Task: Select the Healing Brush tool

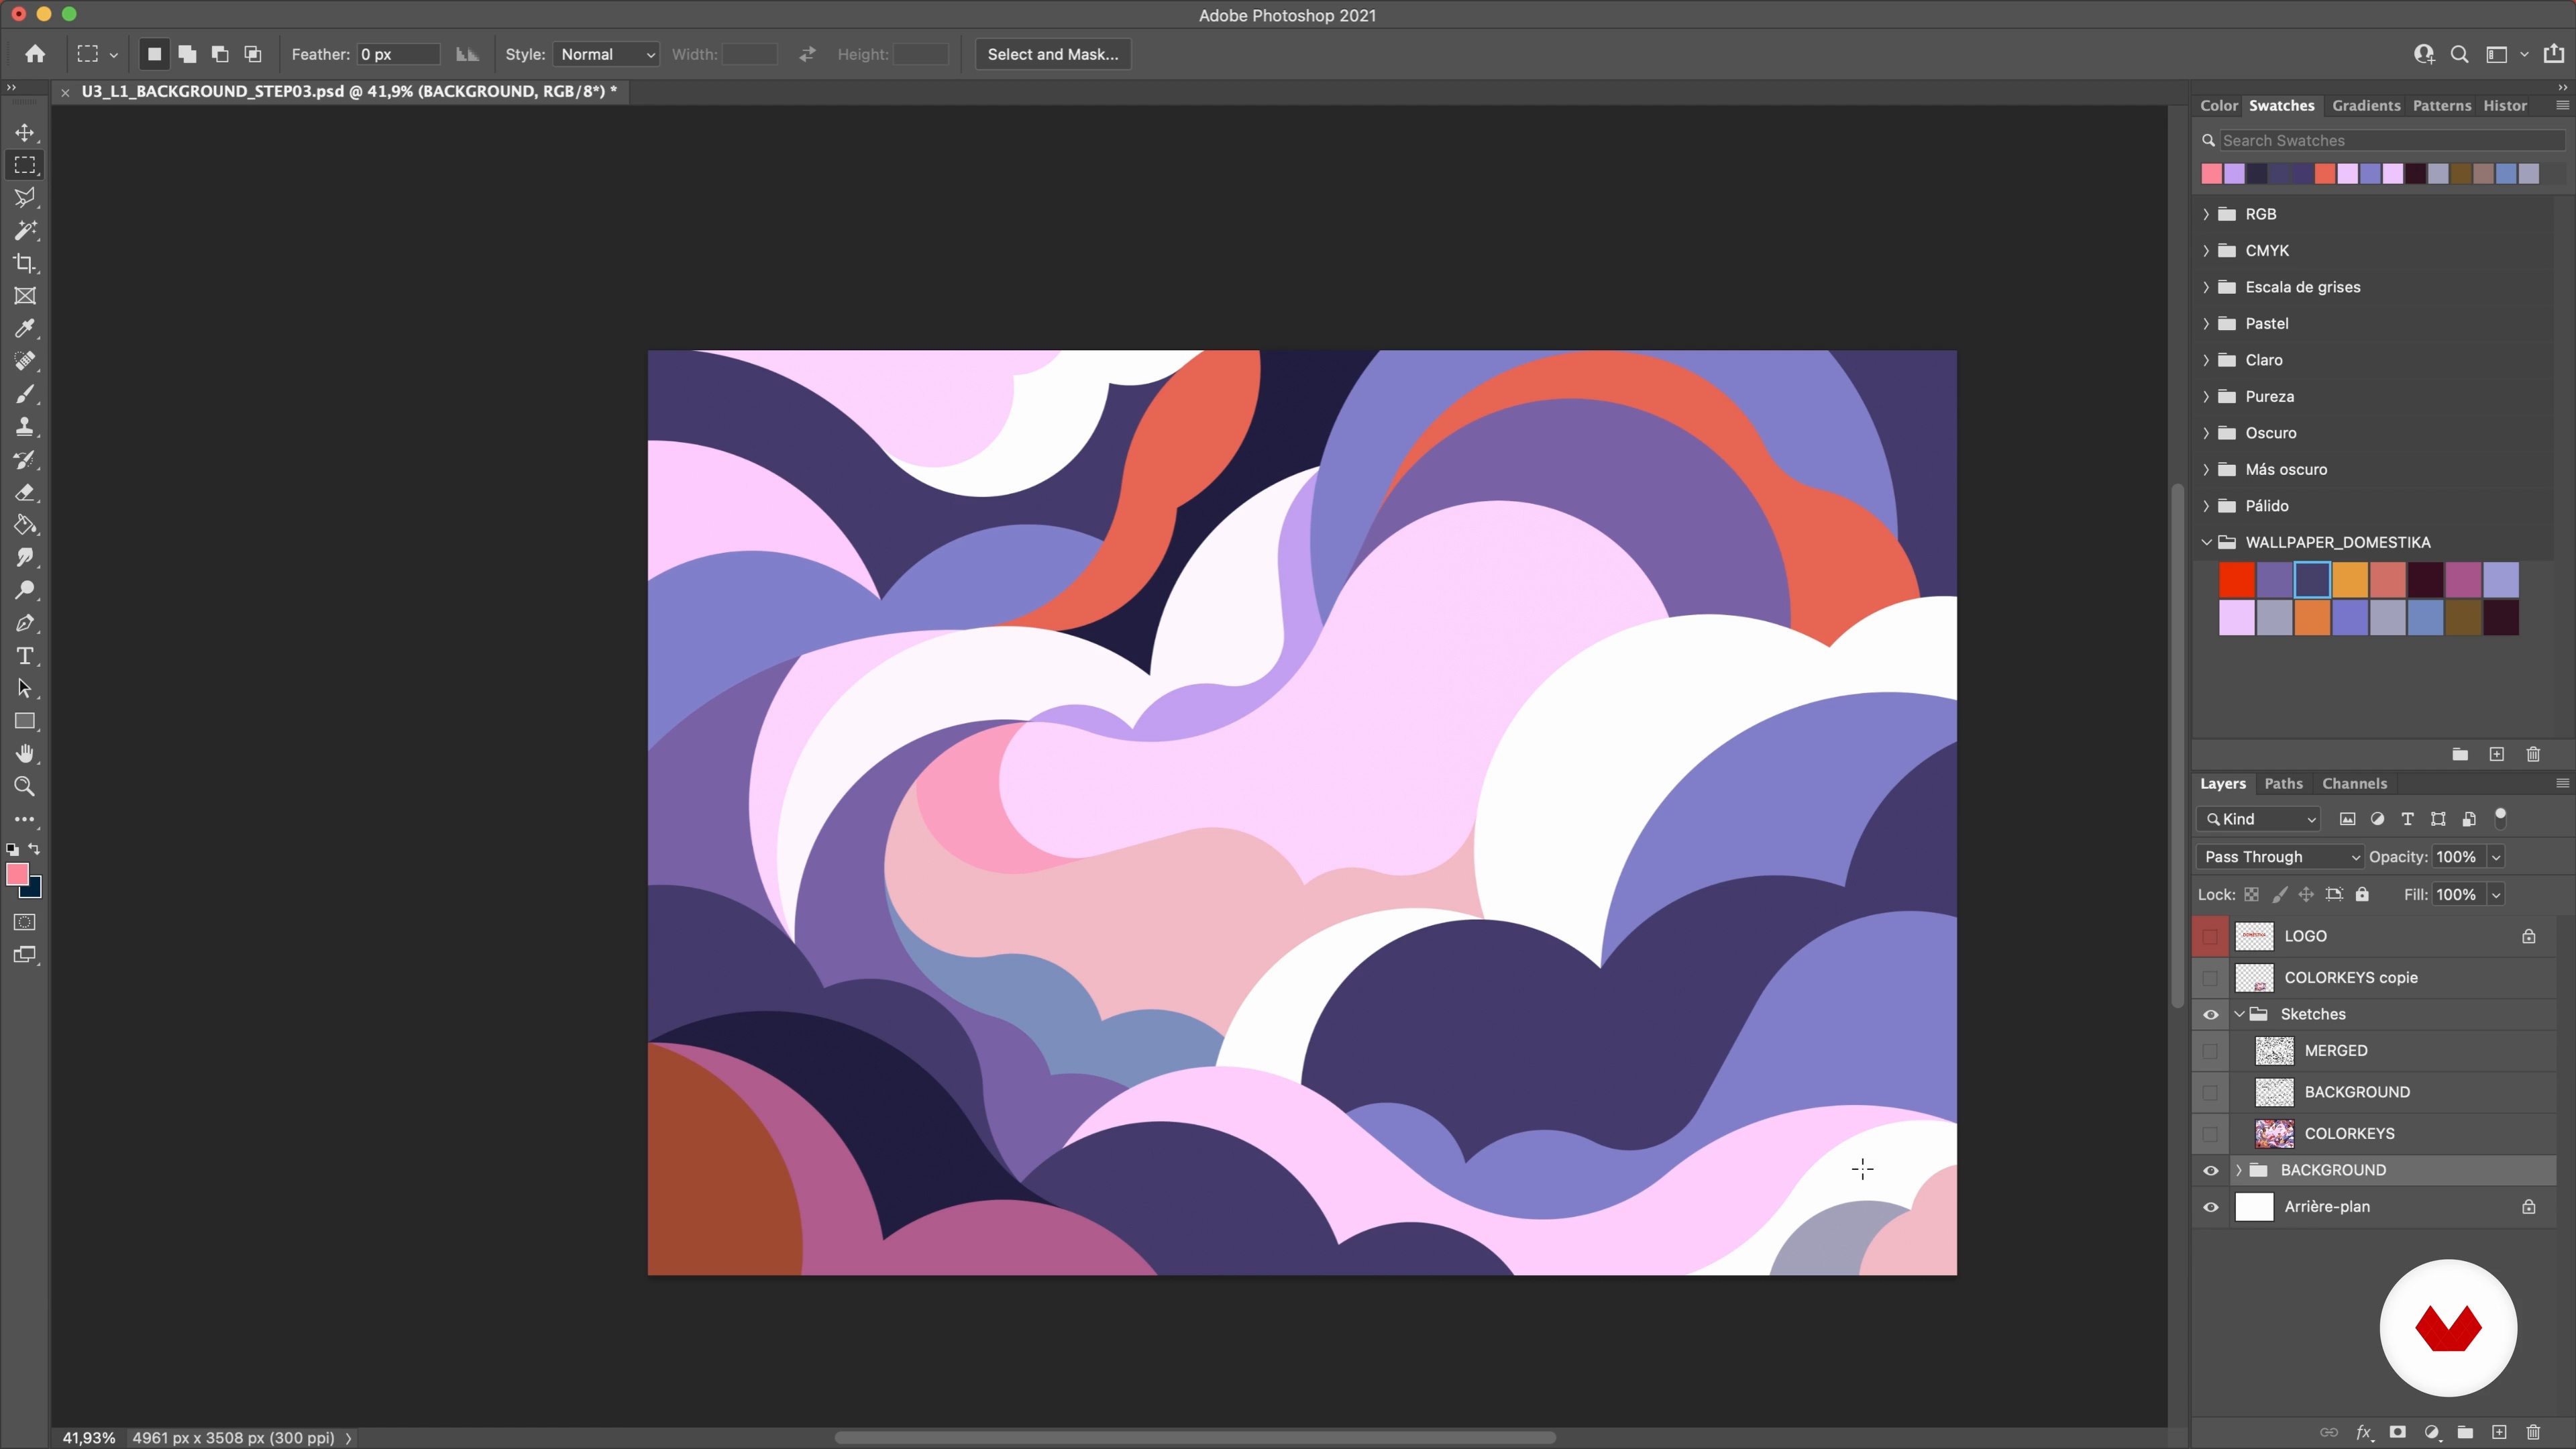Action: (25, 361)
